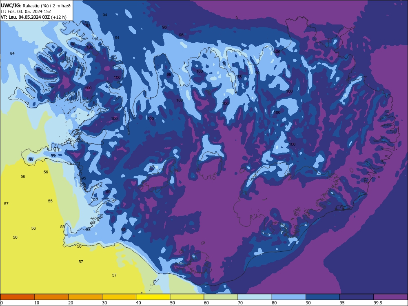Click the 'VT: Lau. 04.05.2024 03Z (+12 h)' line
This screenshot has height=306, width=408.
[33, 17]
